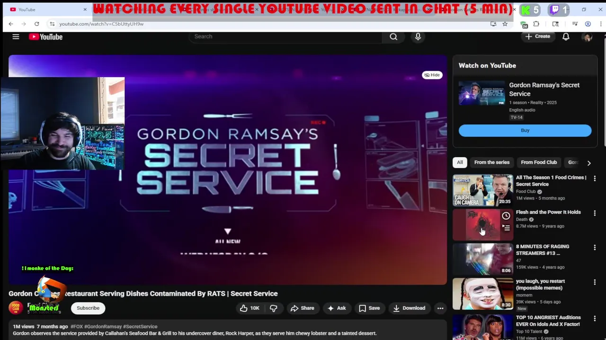Open 8 Minutes of Raging Streamers thumbnail
The image size is (606, 340).
coord(482,259)
